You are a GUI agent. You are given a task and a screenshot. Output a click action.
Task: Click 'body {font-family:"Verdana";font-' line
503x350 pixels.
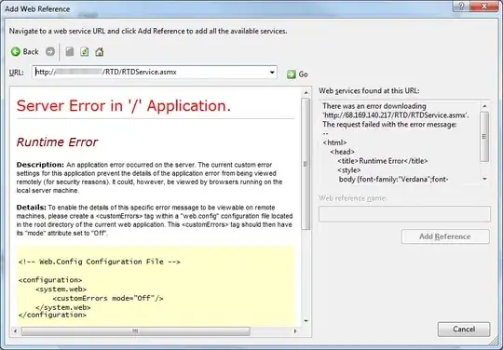pyautogui.click(x=393, y=179)
